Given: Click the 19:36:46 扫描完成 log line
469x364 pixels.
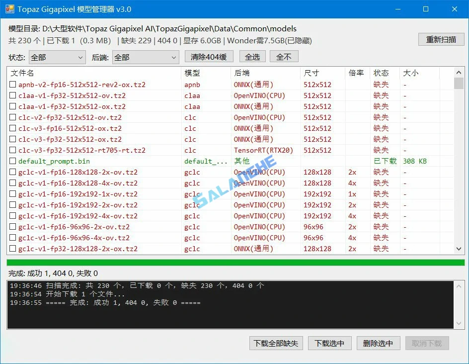Looking at the screenshot, I should point(137,285).
